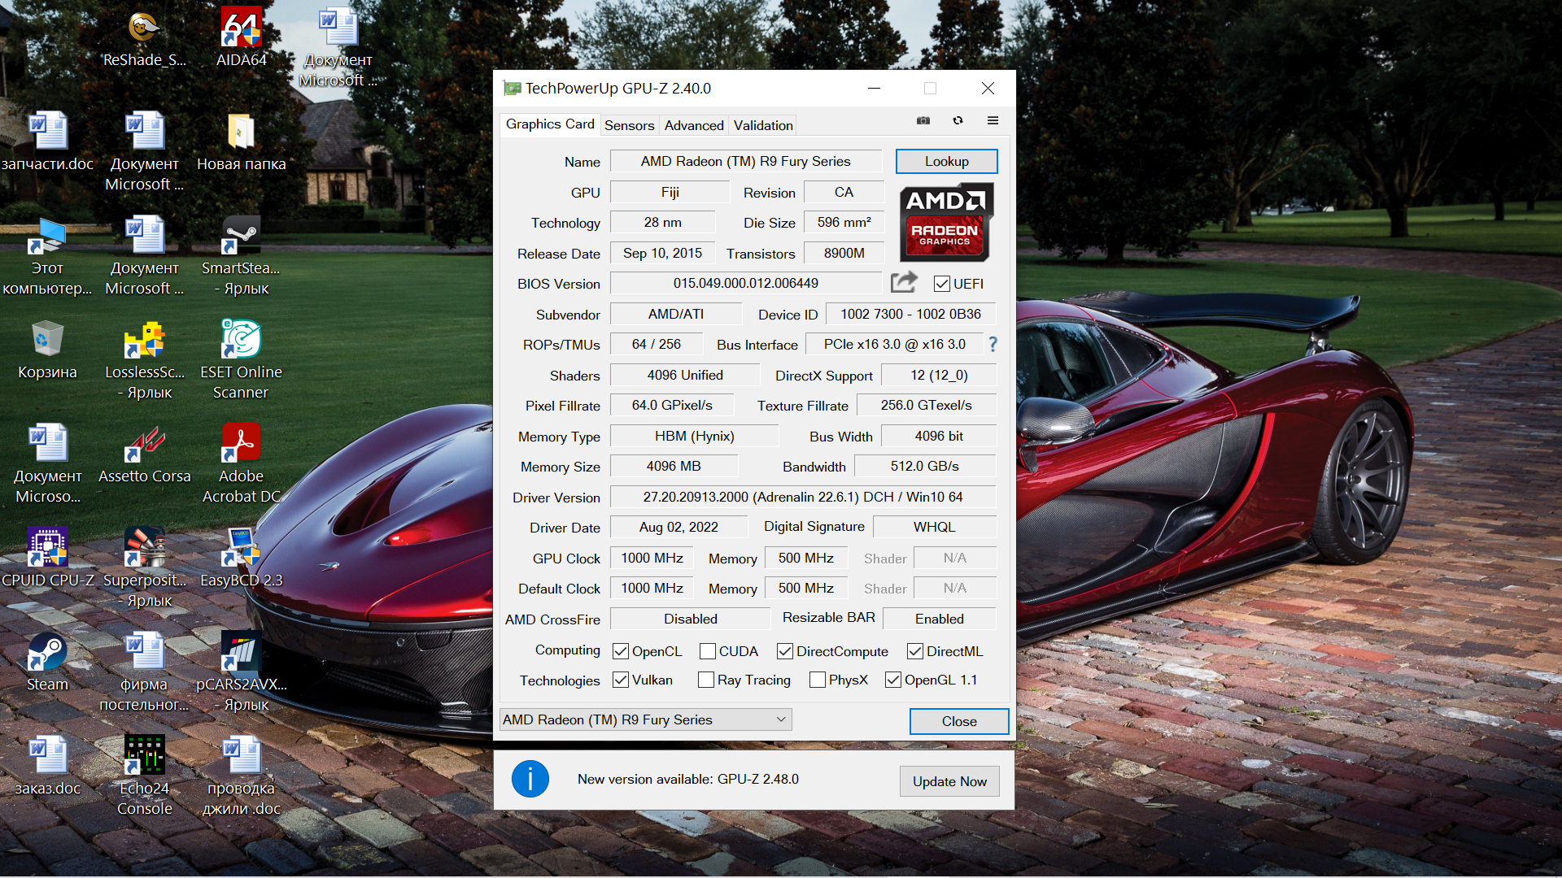1562x878 pixels.
Task: Click the screenshot camera icon in GPU-Z
Action: (923, 120)
